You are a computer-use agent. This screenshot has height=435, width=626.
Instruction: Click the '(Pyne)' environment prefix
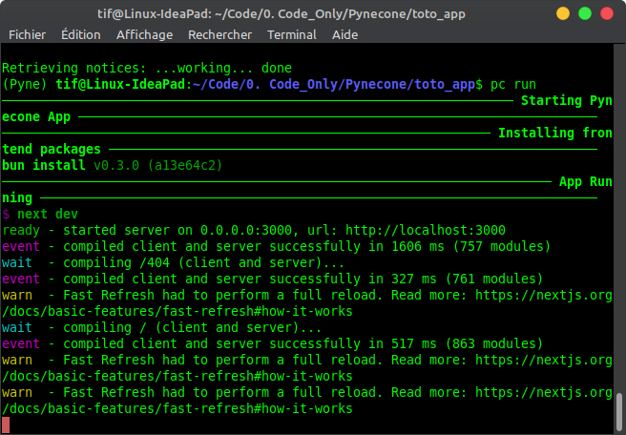[25, 84]
